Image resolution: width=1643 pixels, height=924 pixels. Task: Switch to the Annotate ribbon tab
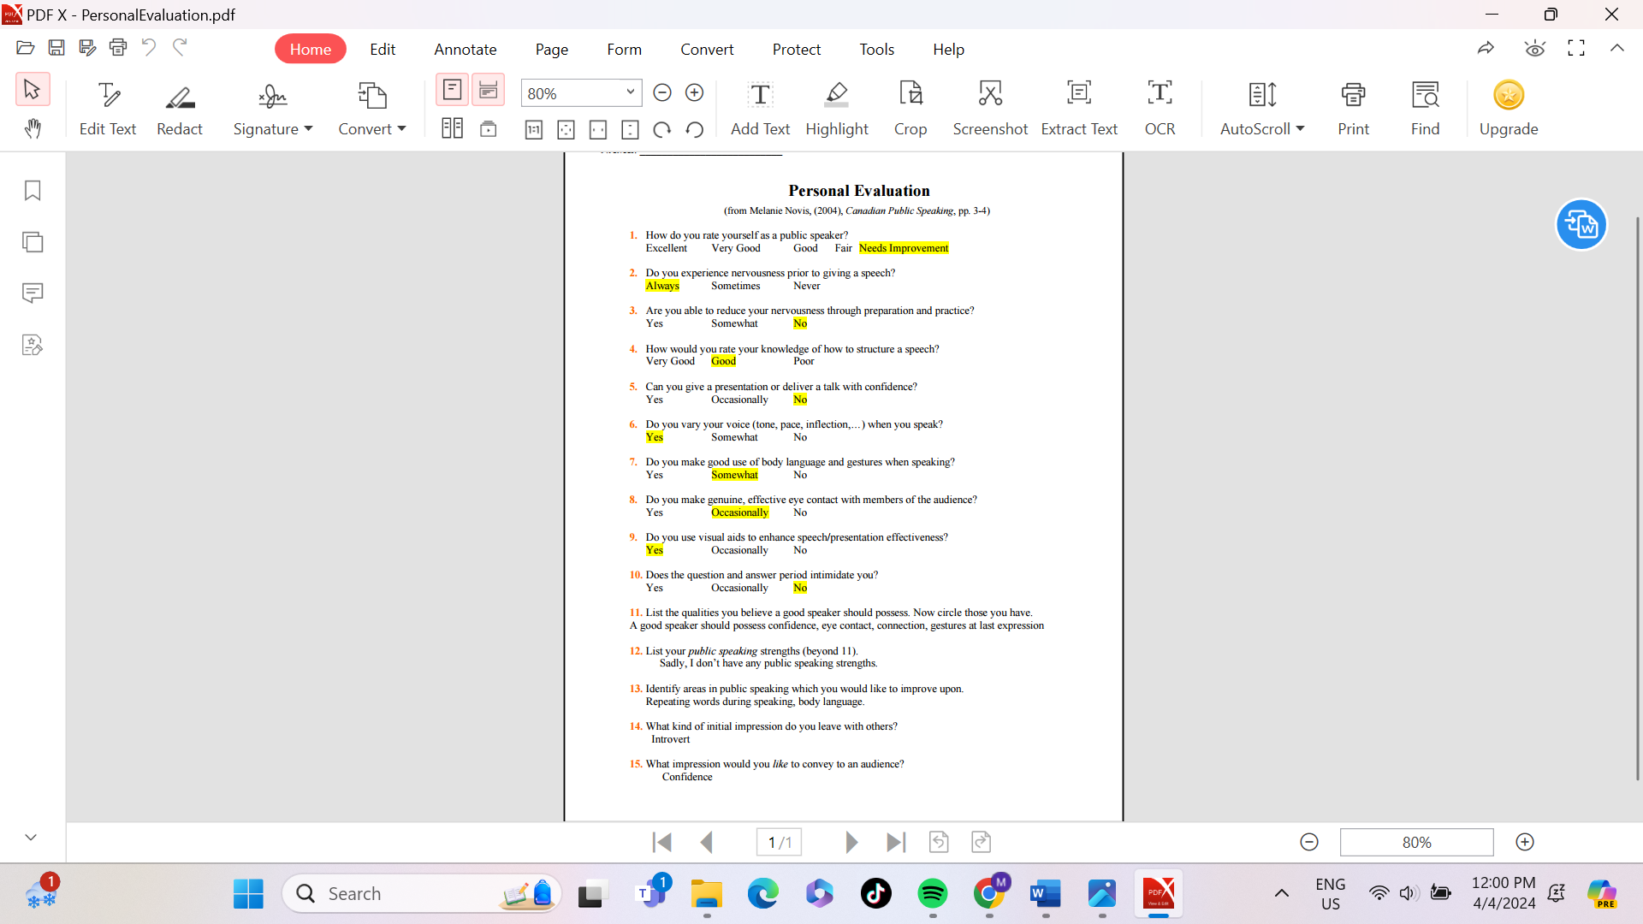(x=465, y=49)
